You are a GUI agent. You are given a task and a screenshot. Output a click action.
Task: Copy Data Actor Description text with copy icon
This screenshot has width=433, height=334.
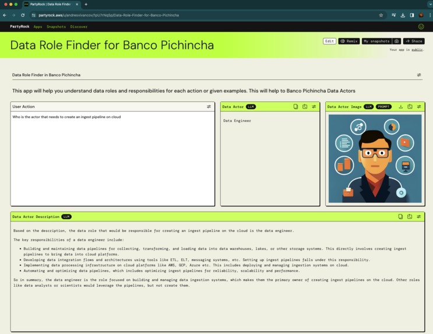coord(400,217)
